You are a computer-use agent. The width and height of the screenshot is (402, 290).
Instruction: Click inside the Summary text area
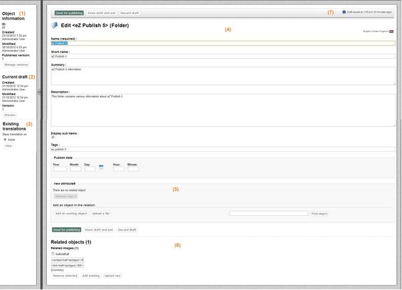[223, 76]
